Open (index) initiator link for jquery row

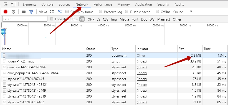[x=142, y=61]
